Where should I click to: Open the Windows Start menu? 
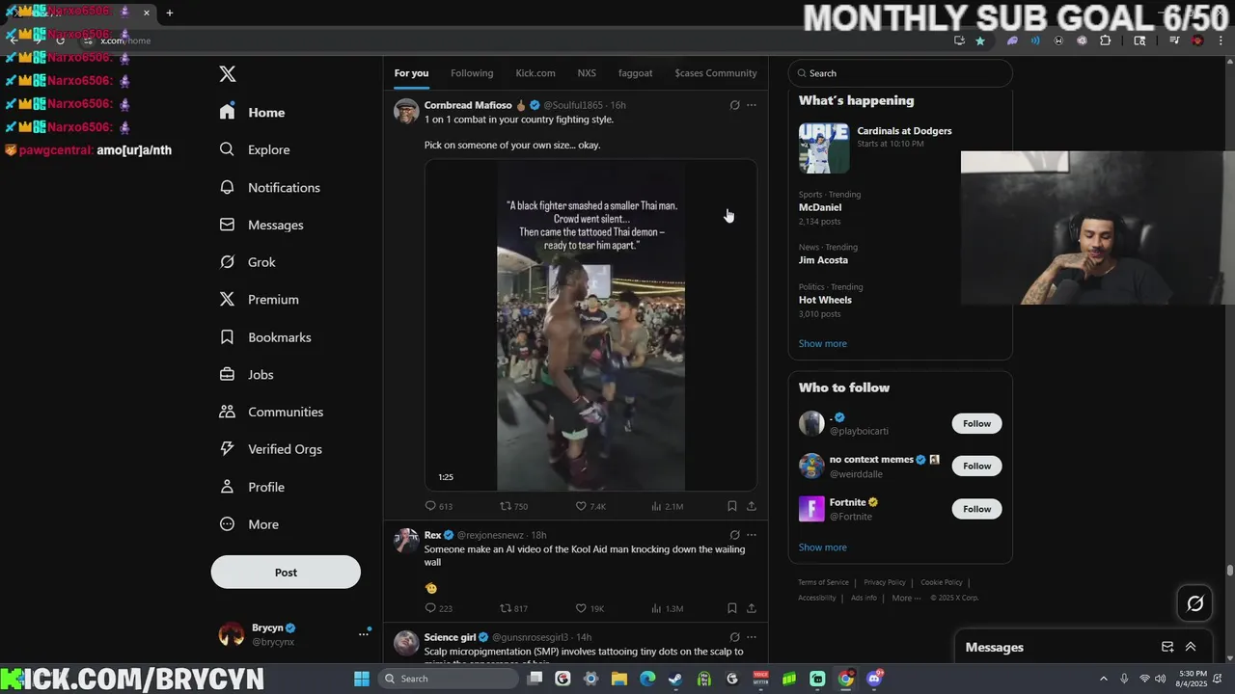click(x=362, y=679)
